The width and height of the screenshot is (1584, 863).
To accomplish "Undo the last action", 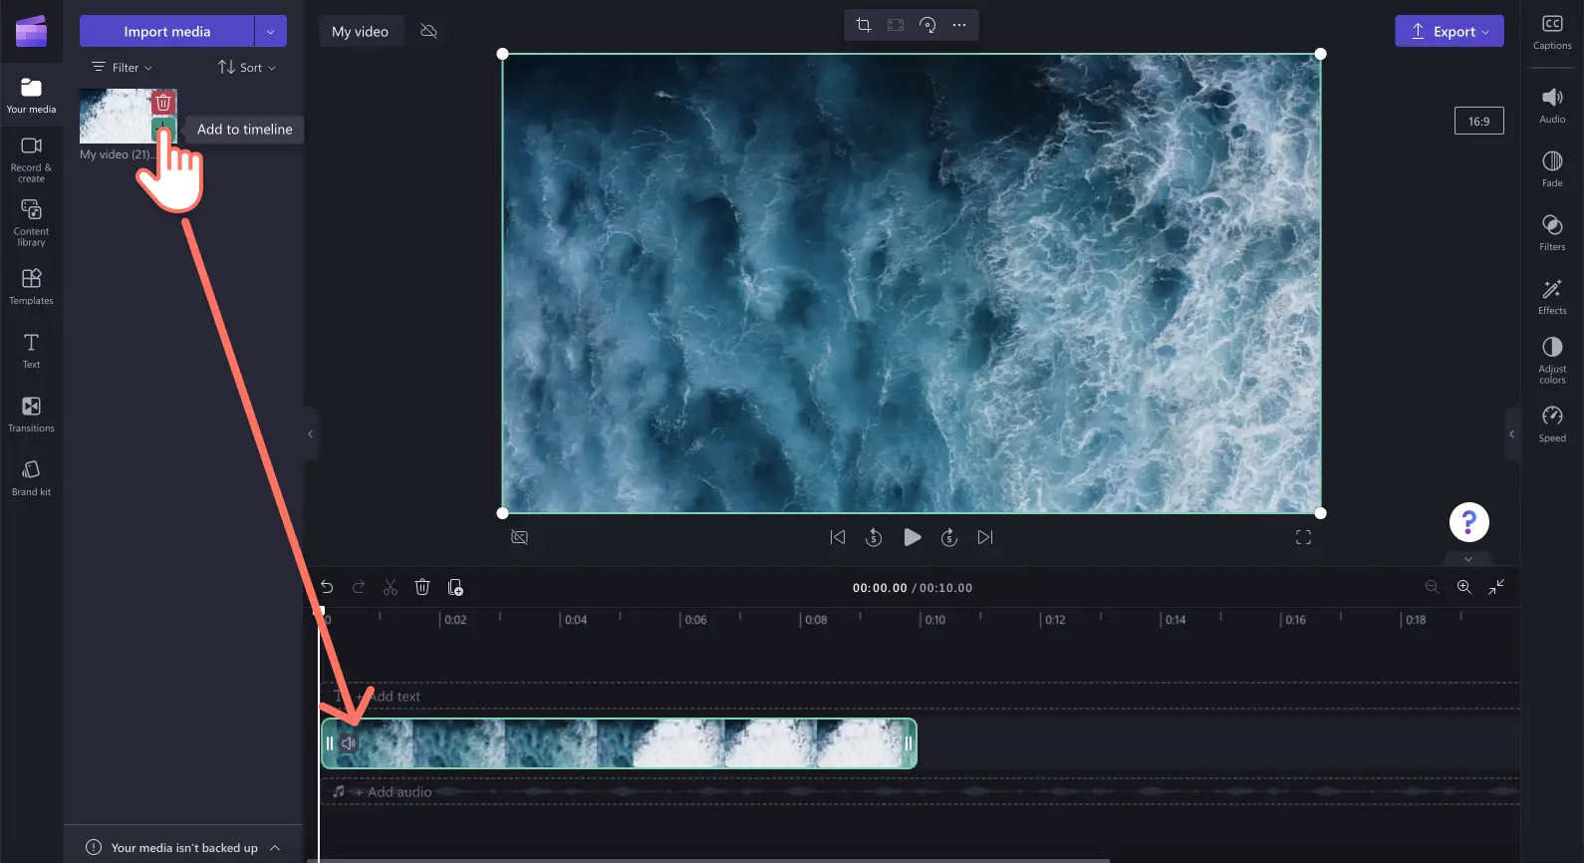I will (x=327, y=587).
